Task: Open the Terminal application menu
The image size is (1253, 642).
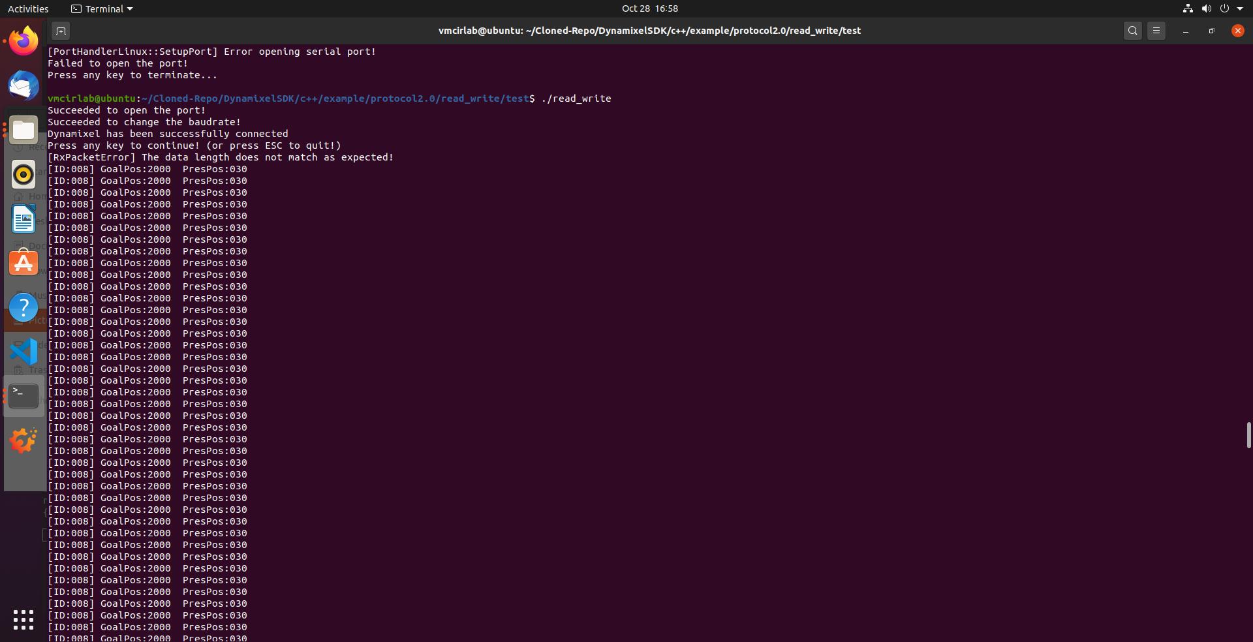Action: [x=101, y=8]
